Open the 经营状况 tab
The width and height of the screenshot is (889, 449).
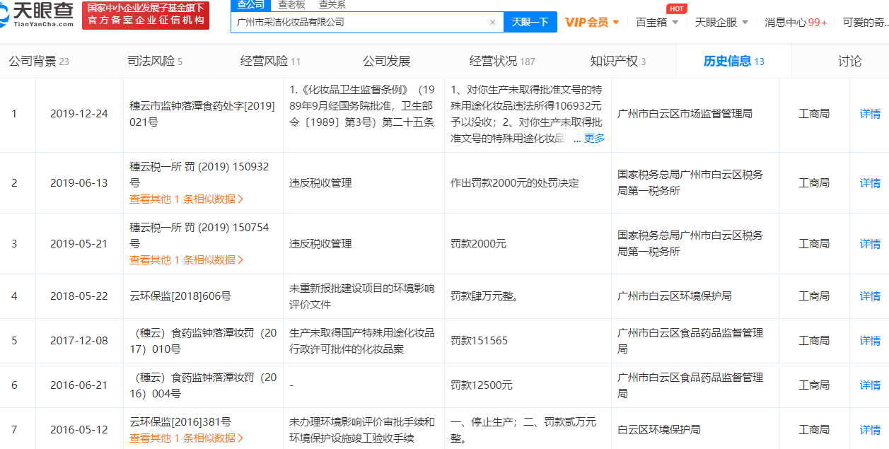click(502, 62)
